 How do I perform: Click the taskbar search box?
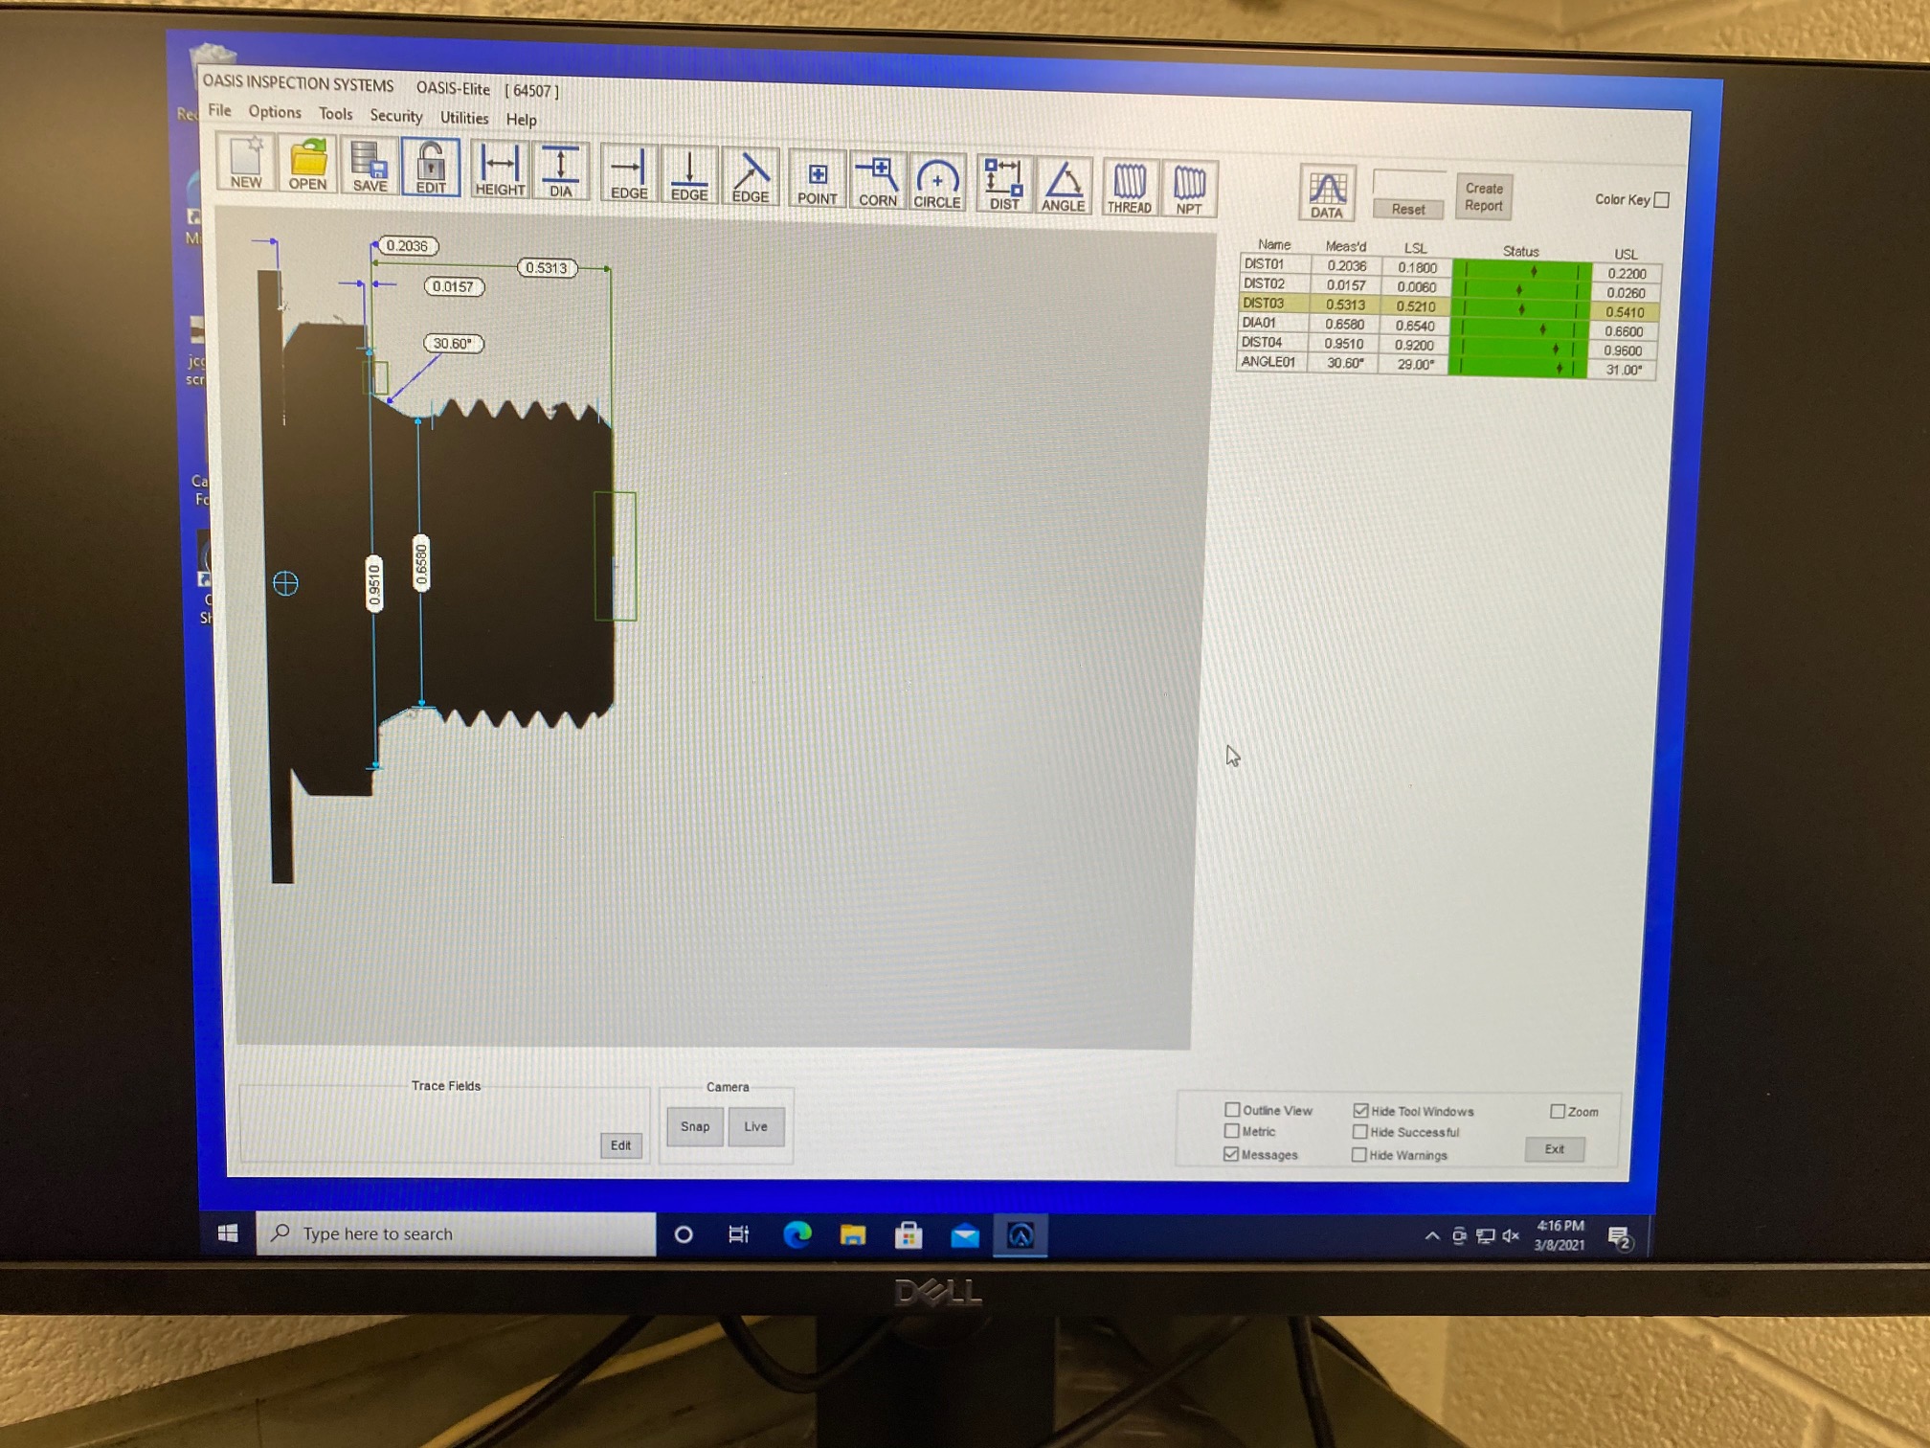pos(457,1233)
